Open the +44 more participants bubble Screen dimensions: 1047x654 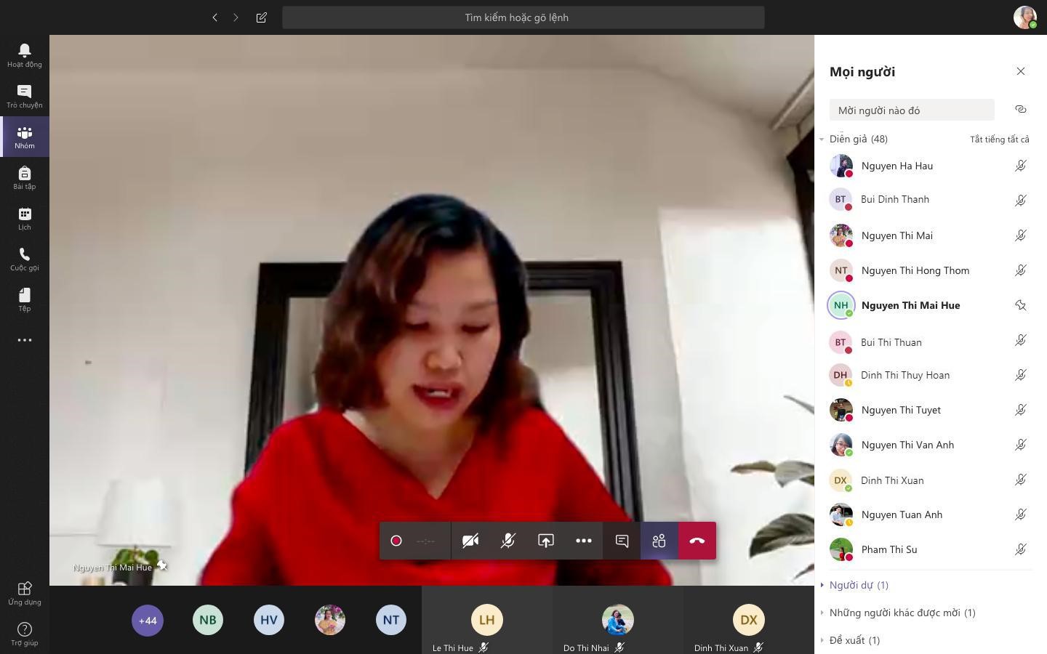pyautogui.click(x=148, y=621)
